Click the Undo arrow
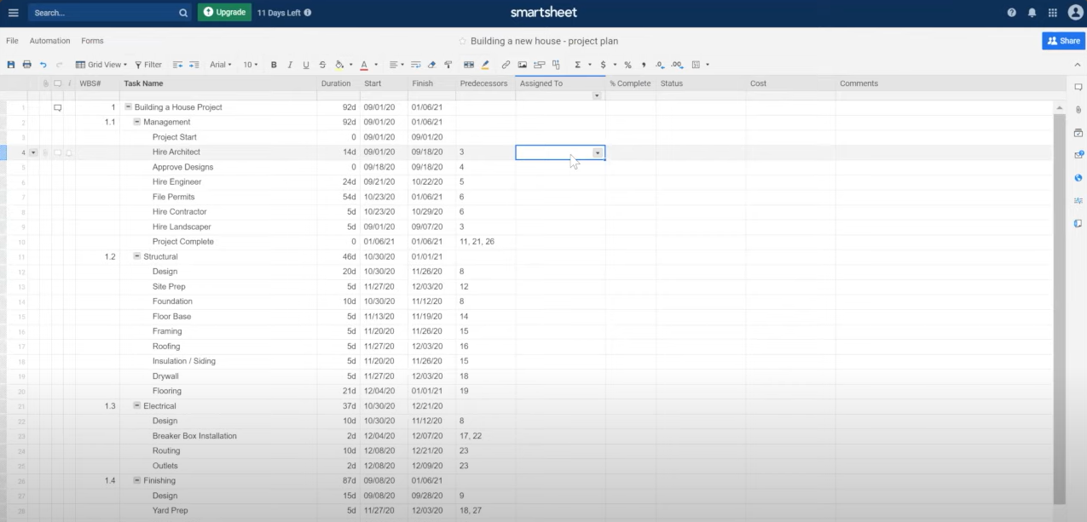1087x522 pixels. click(x=43, y=65)
